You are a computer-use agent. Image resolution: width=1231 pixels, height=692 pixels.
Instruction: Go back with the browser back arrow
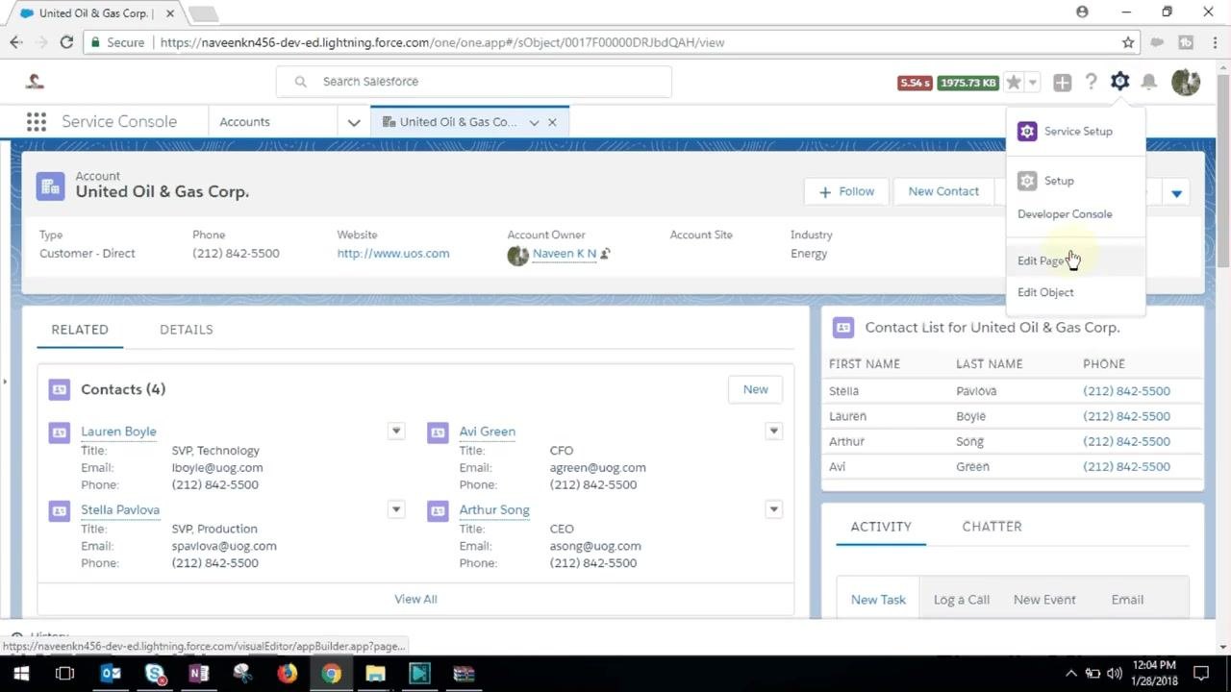(x=16, y=42)
